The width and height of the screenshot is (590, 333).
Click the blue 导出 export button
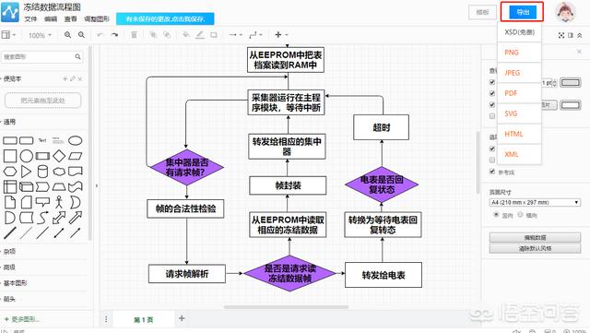[523, 12]
